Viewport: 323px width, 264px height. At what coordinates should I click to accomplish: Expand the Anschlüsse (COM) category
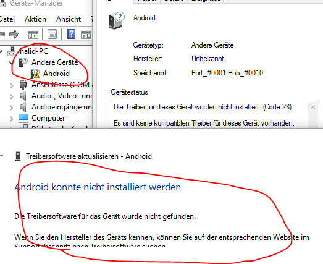[x=12, y=85]
